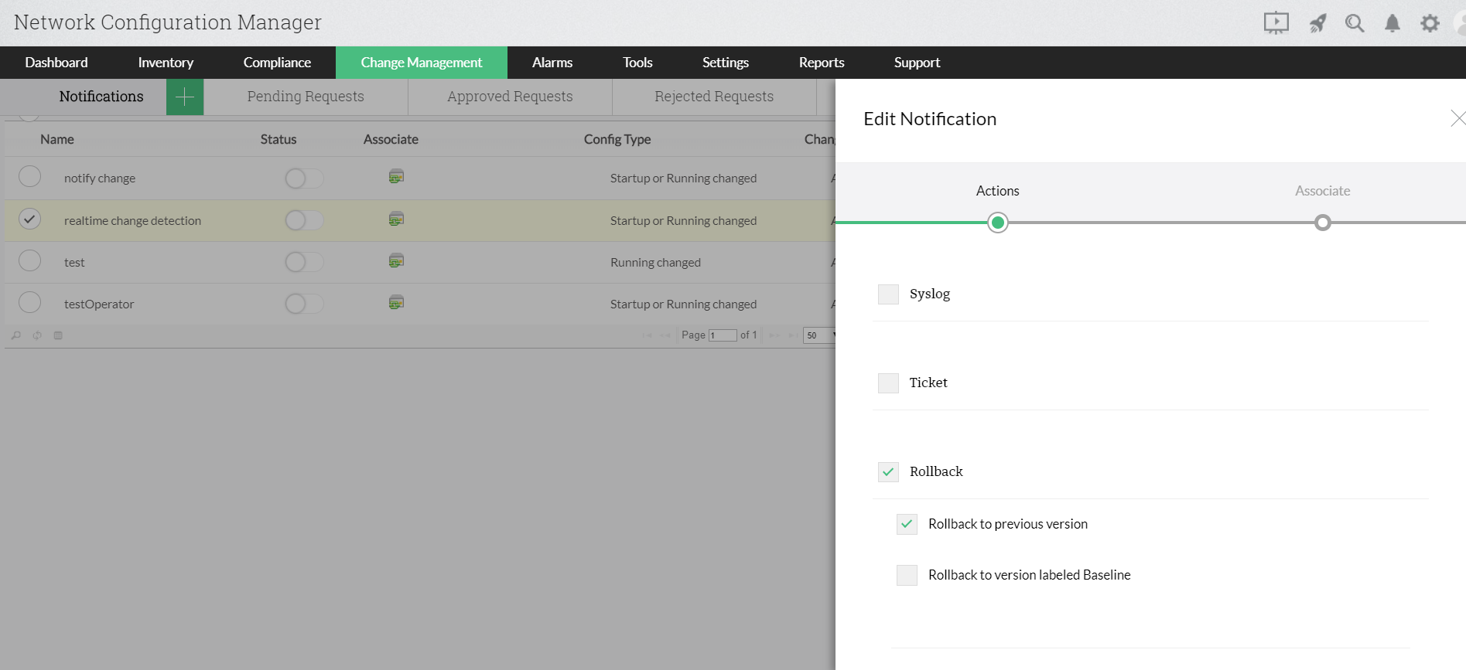The image size is (1466, 670).
Task: Enable the Syslog checkbox
Action: click(888, 294)
